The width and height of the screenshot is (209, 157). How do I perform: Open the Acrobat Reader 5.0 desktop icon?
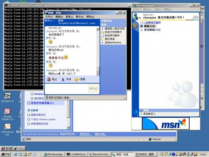(x=7, y=111)
